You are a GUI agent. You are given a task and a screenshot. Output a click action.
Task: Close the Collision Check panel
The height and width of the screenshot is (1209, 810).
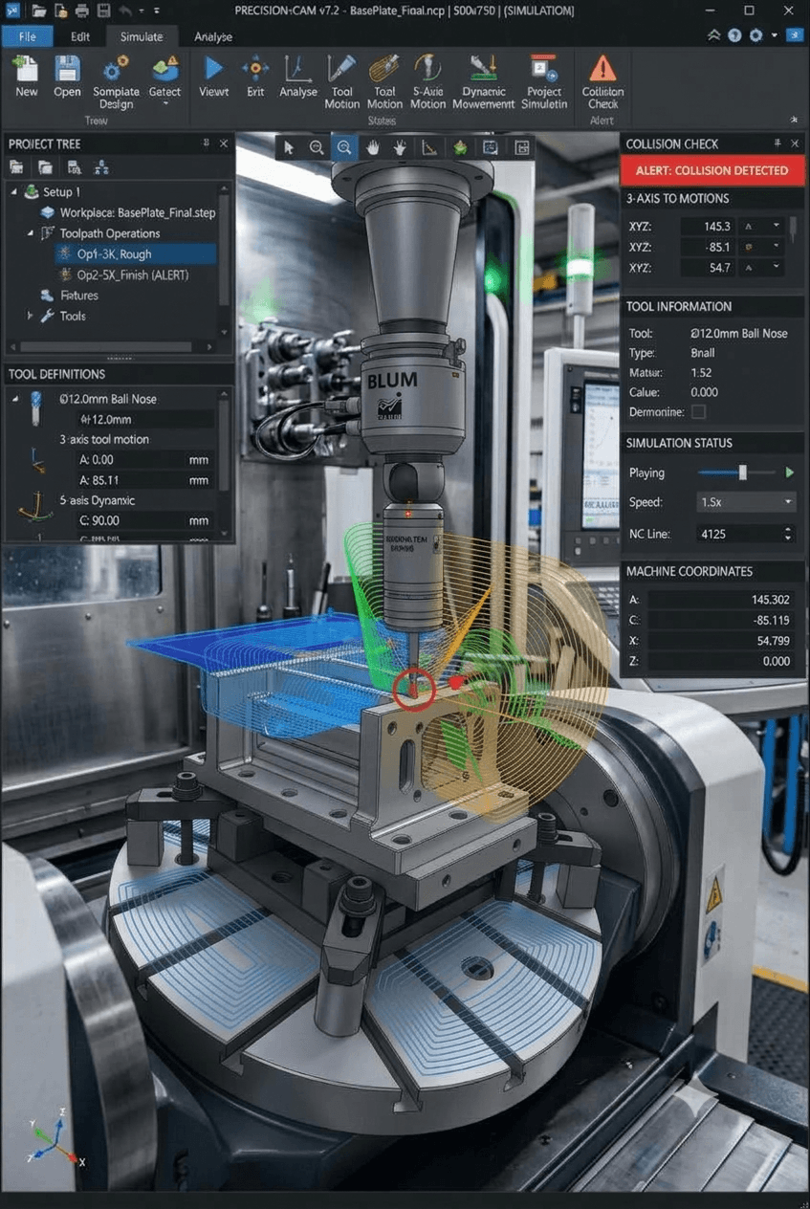[796, 143]
